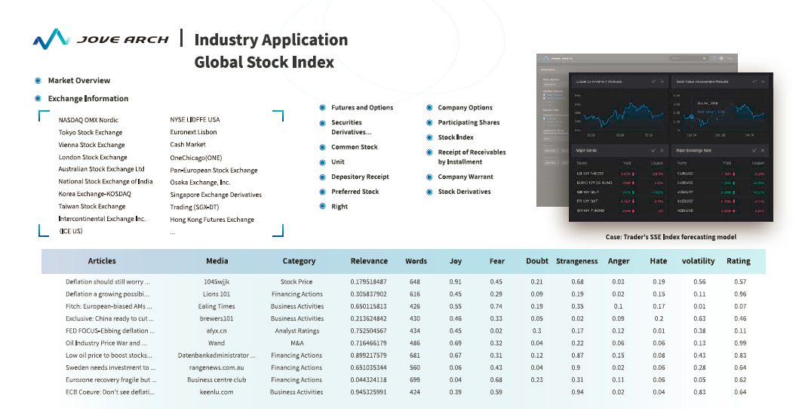Screen dimensions: 805x409
Task: Click NASDAQ OMX Nordic exchange
Action: click(x=88, y=120)
